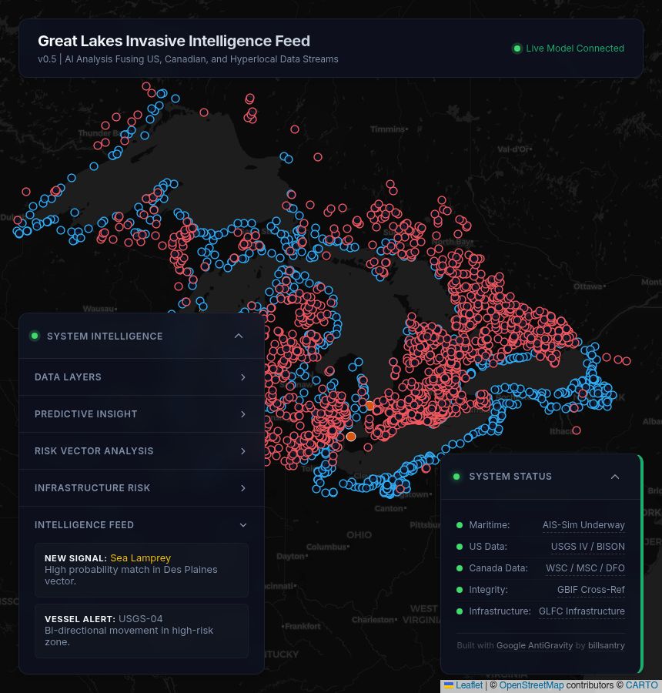Toggle the US Data status indicator
Viewport: 662px width, 693px height.
460,547
